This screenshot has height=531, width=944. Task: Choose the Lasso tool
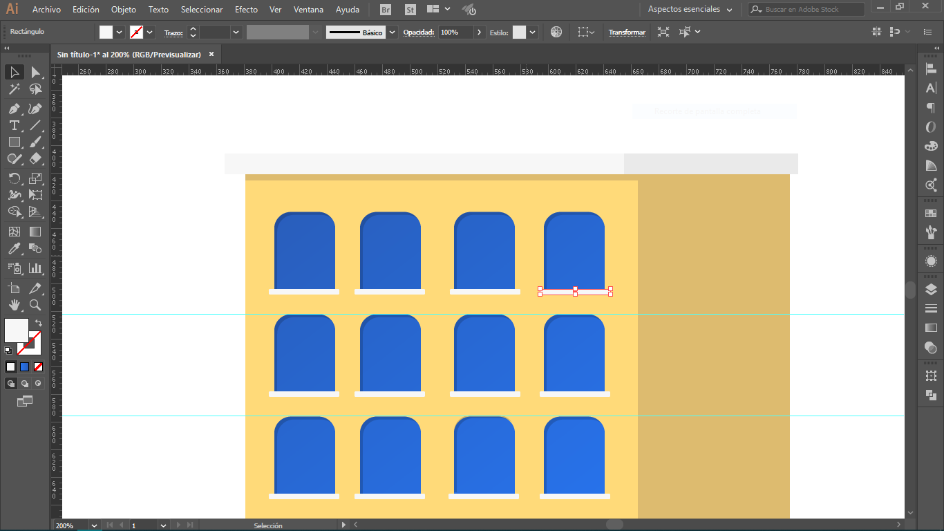pyautogui.click(x=35, y=89)
